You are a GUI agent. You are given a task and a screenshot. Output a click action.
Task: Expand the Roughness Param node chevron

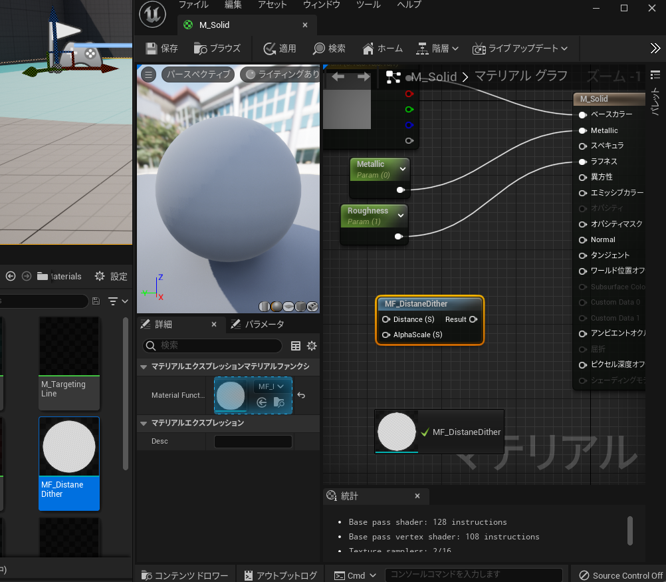[x=401, y=216]
